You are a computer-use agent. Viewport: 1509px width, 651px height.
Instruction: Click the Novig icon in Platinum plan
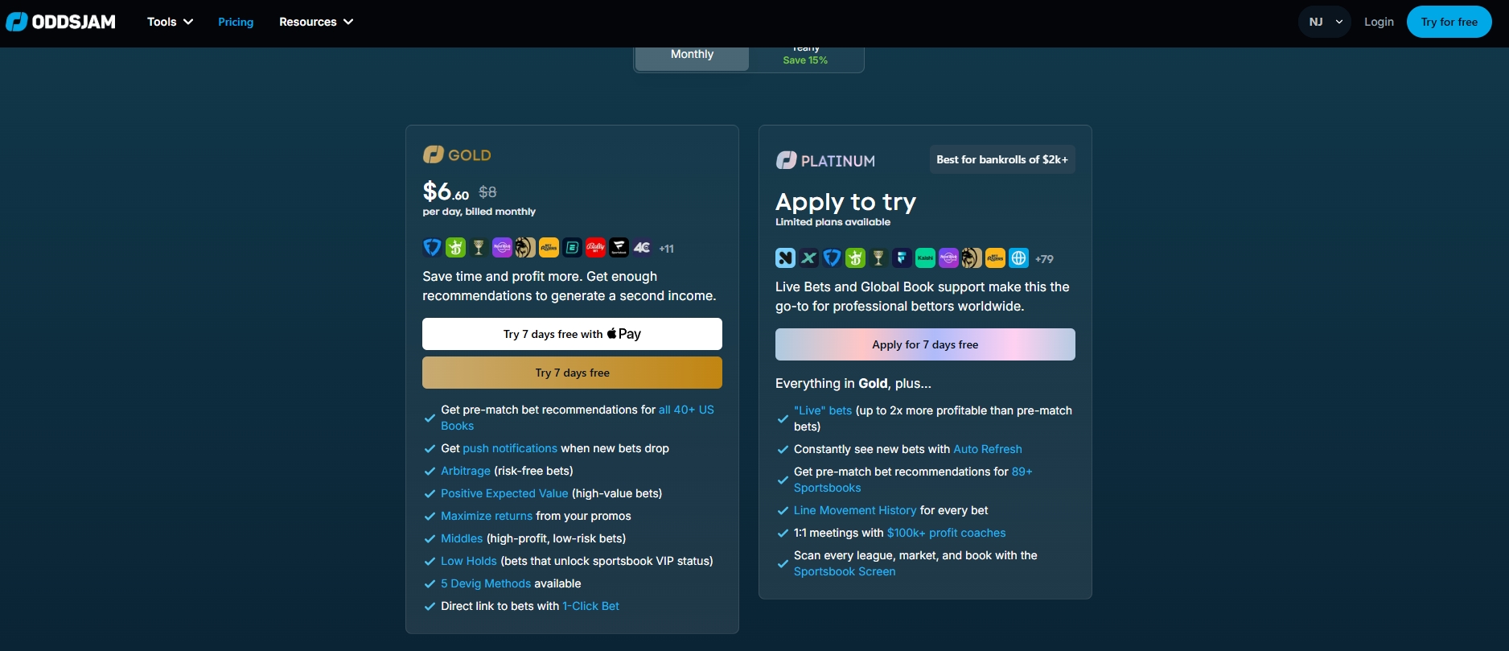coord(785,258)
